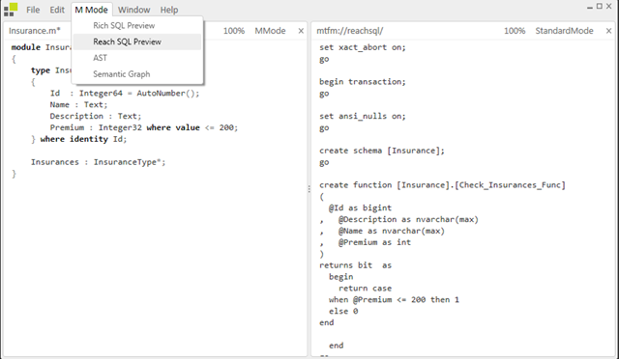619x359 pixels.
Task: Click the 'set xact_abort on;' line
Action: point(363,47)
